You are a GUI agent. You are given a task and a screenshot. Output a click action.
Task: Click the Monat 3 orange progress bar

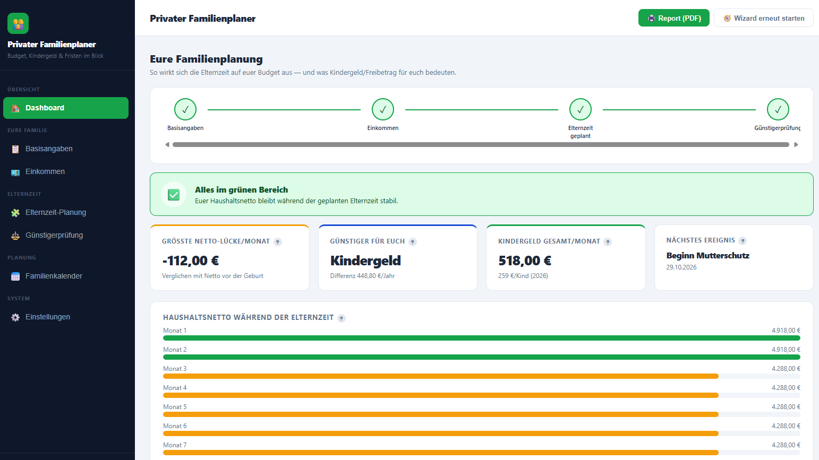pyautogui.click(x=441, y=376)
